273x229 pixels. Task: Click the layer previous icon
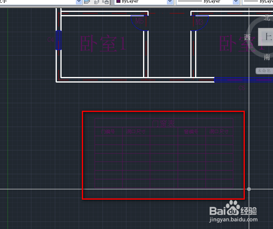[97, 2]
